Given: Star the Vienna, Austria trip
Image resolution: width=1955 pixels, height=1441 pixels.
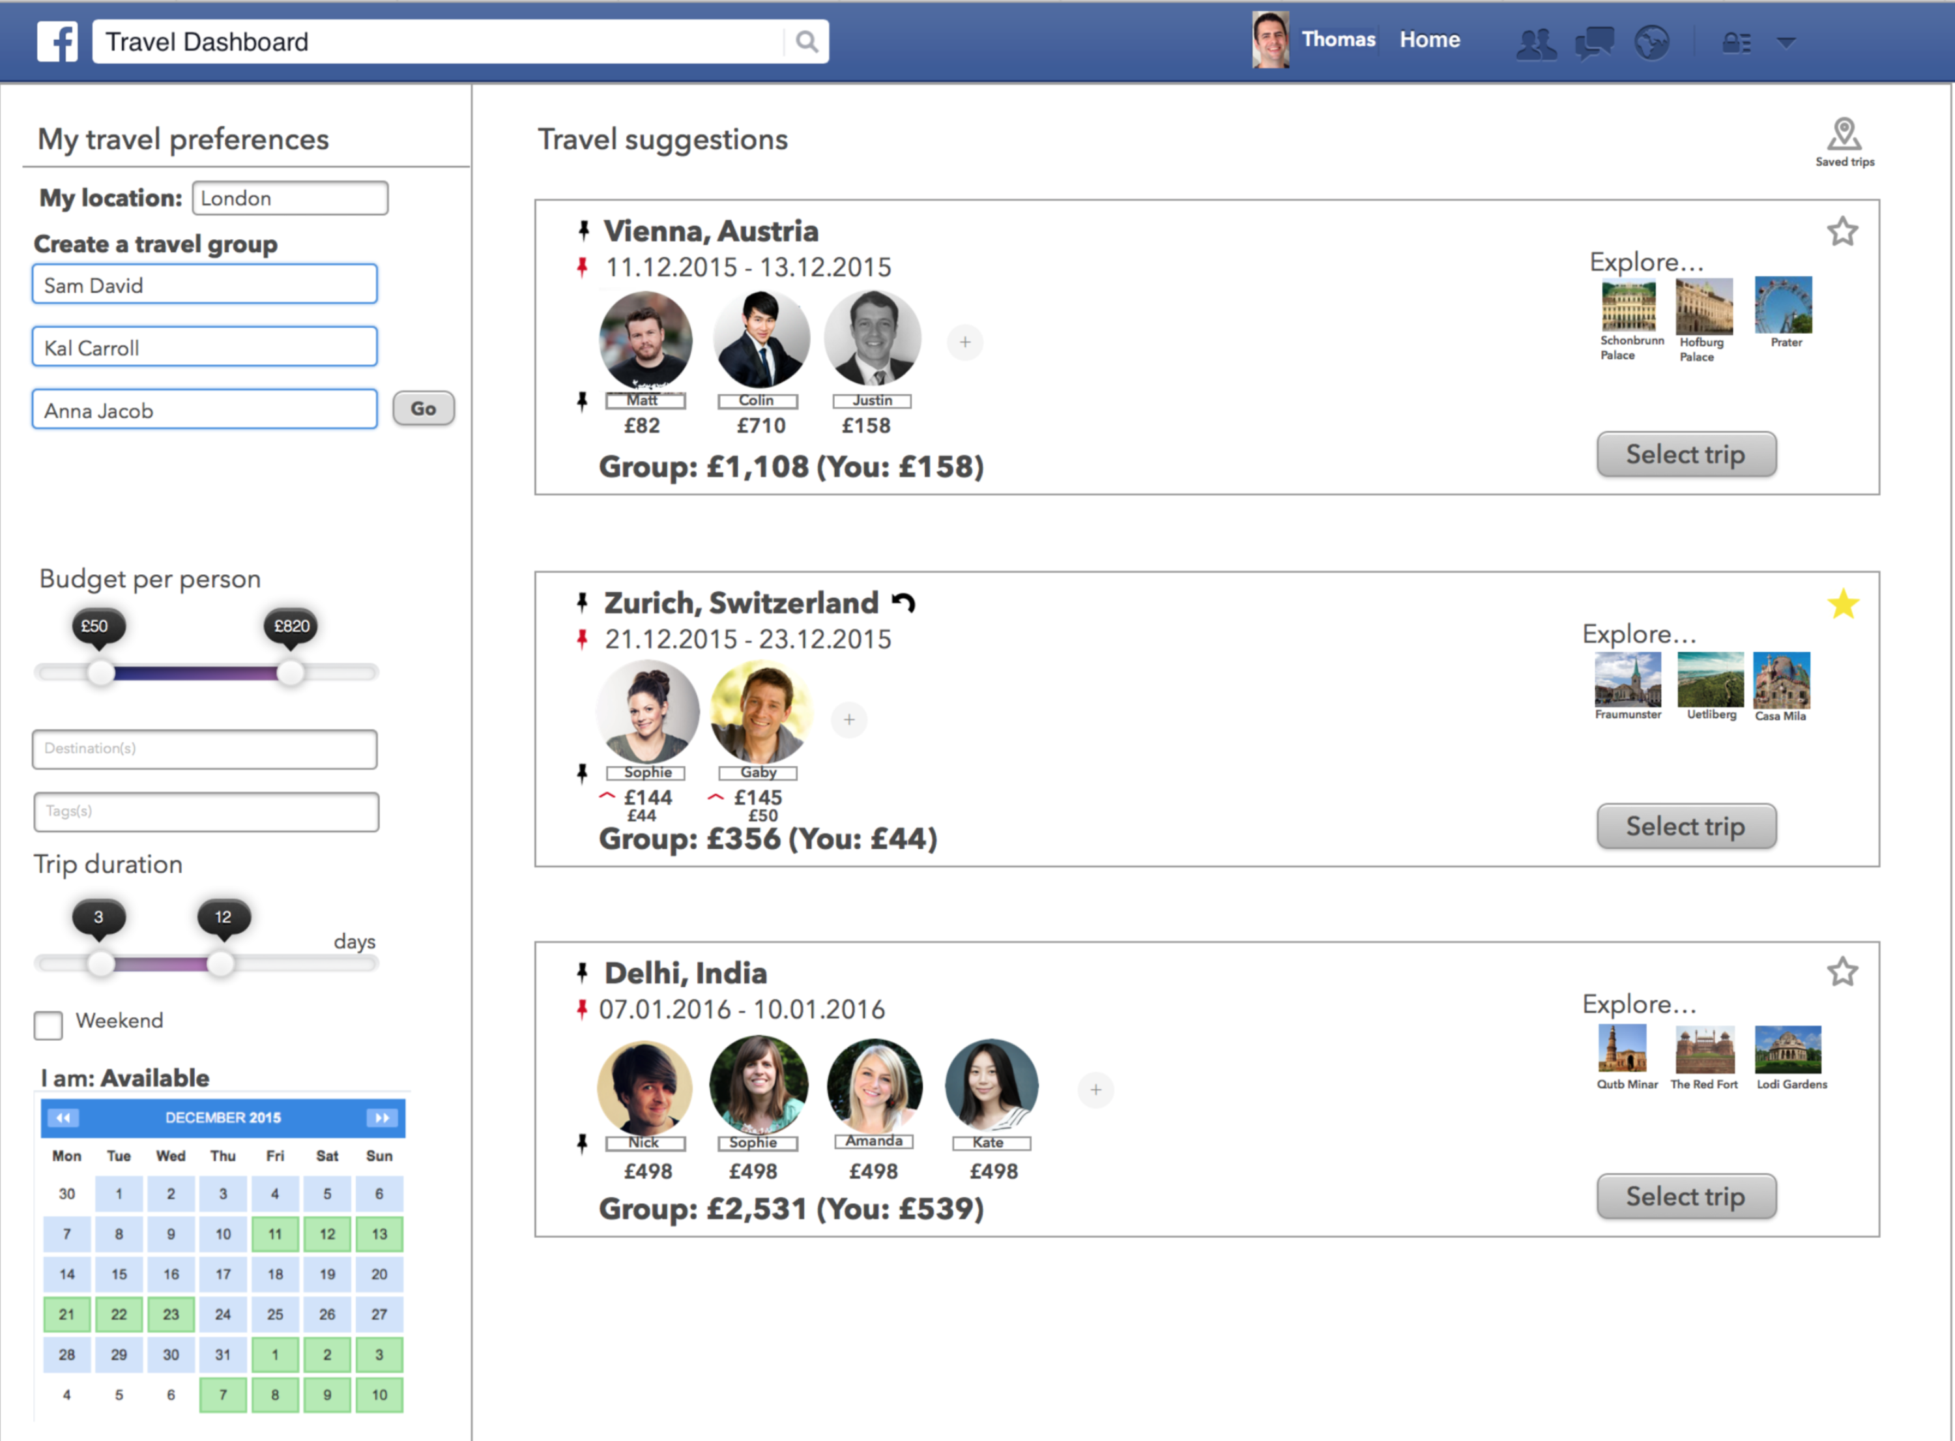Looking at the screenshot, I should [x=1842, y=231].
